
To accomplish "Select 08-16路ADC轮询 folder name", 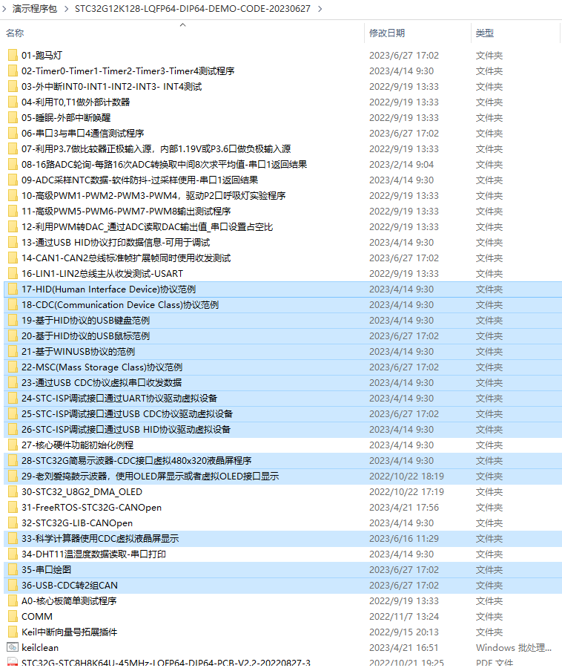I will [x=164, y=165].
